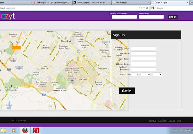Click the Log In button

pyautogui.click(x=173, y=17)
